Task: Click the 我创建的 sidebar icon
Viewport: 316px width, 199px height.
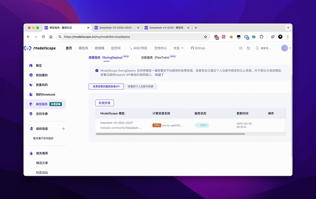Action: (31, 75)
